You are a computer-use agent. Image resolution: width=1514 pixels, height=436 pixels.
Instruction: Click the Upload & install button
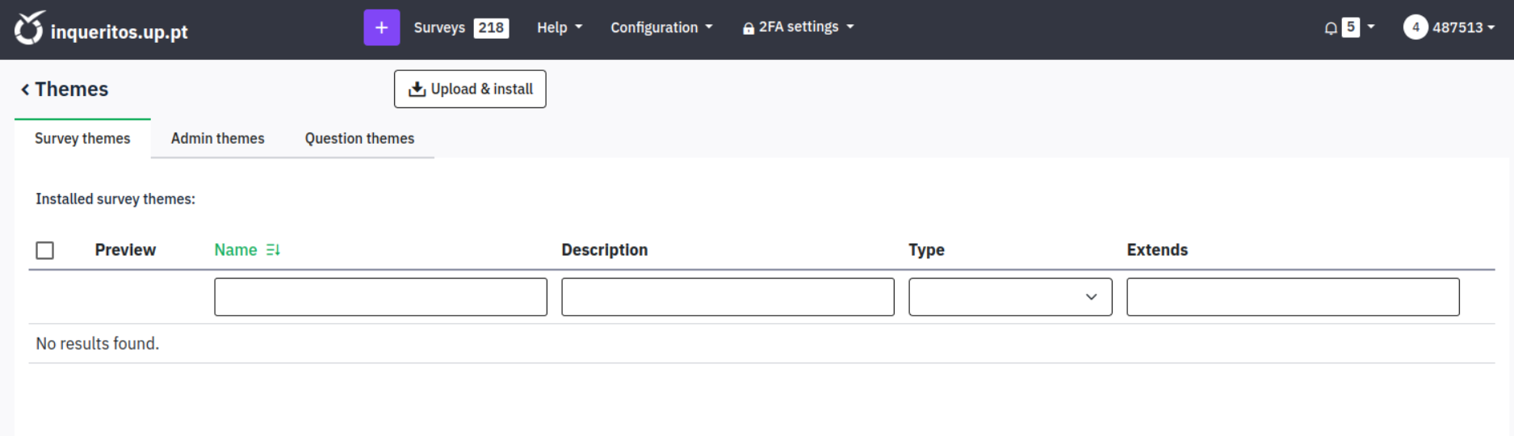tap(470, 89)
